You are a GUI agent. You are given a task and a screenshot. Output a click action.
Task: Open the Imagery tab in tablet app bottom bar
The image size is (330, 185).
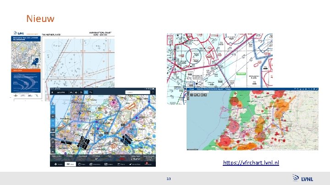click(109, 164)
